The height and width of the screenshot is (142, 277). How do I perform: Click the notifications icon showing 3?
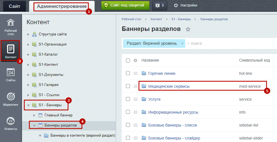[160, 5]
